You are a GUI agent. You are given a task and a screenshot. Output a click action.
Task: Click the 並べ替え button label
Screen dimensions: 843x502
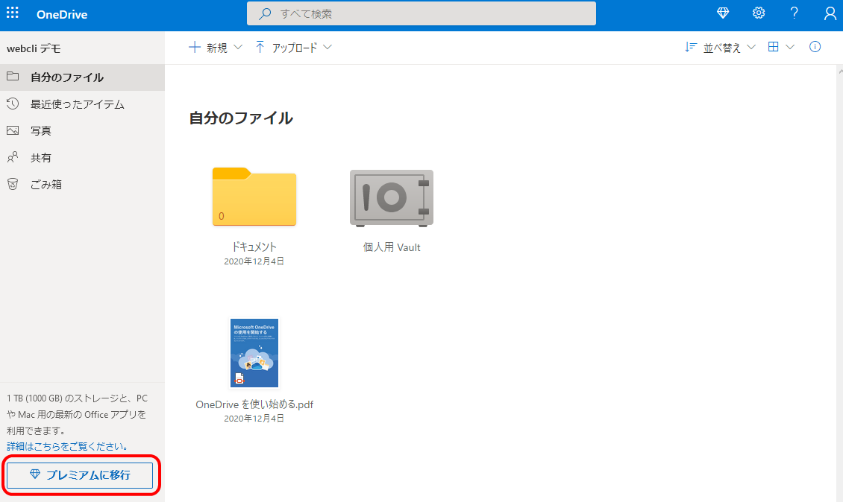click(722, 48)
